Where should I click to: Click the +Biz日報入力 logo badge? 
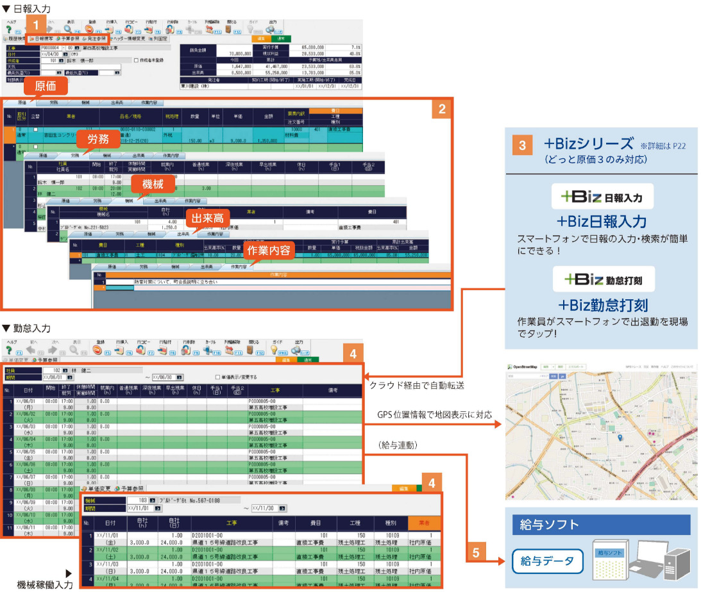point(602,197)
